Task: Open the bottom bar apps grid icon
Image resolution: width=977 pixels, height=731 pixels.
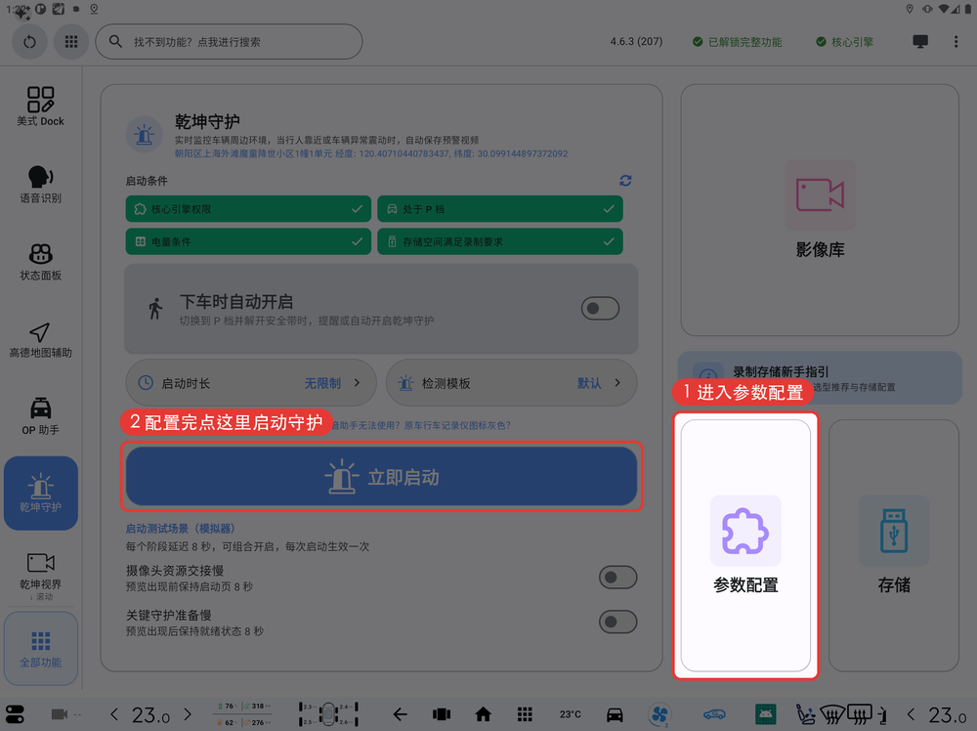Action: coord(525,714)
